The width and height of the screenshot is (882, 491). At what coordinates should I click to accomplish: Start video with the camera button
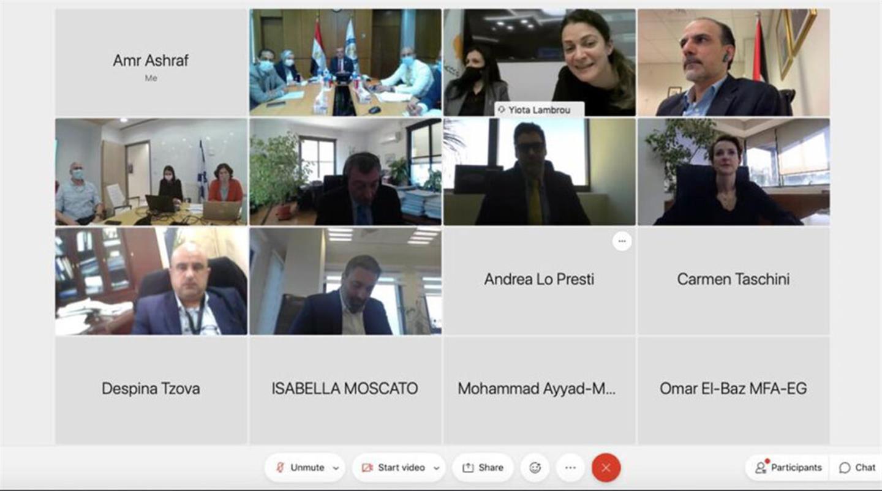coord(394,468)
